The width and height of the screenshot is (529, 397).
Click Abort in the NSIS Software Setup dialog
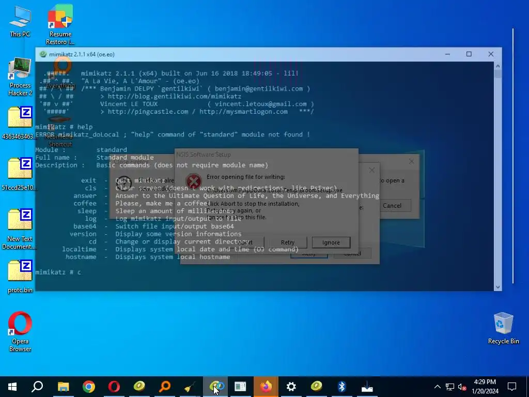click(245, 242)
